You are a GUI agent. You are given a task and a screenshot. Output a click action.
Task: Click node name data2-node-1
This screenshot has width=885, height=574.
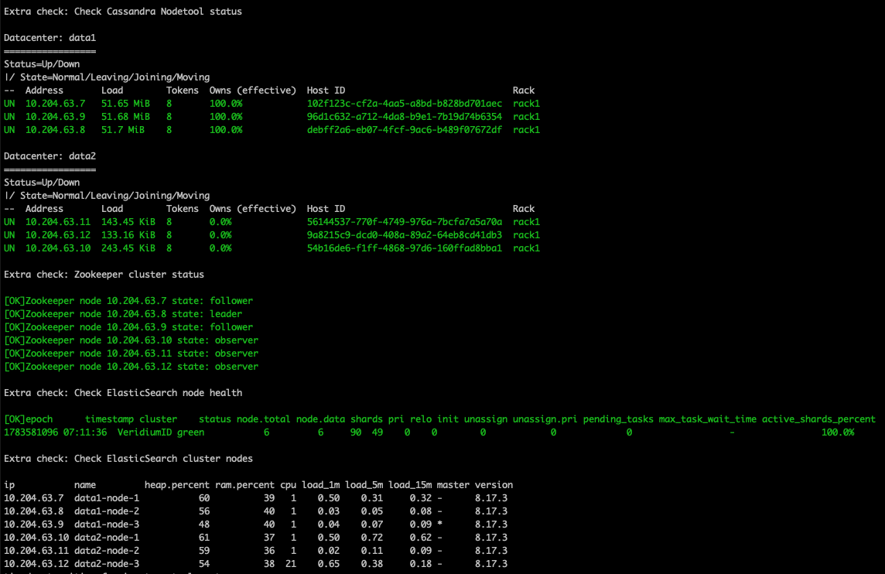[107, 538]
